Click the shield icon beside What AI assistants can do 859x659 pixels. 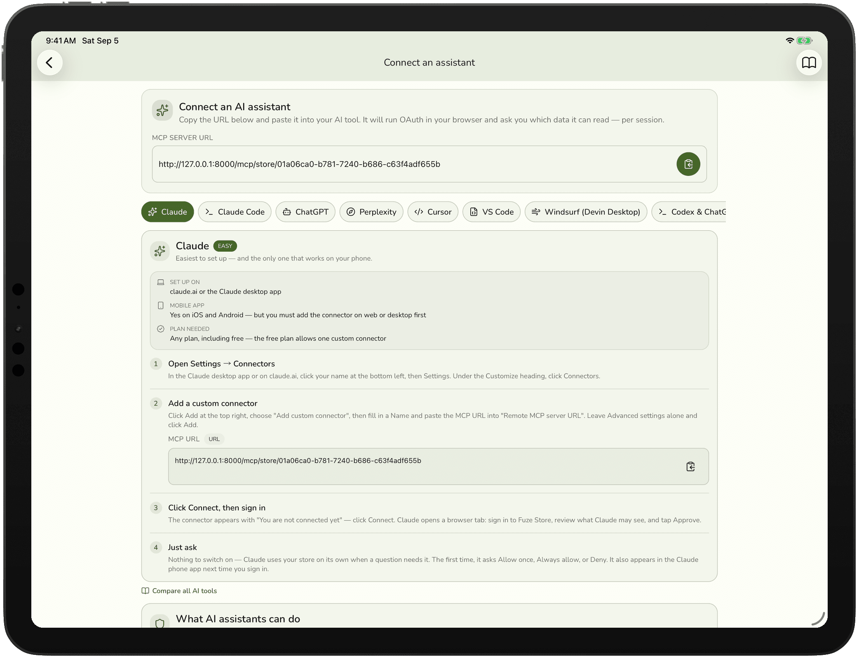[x=160, y=623]
